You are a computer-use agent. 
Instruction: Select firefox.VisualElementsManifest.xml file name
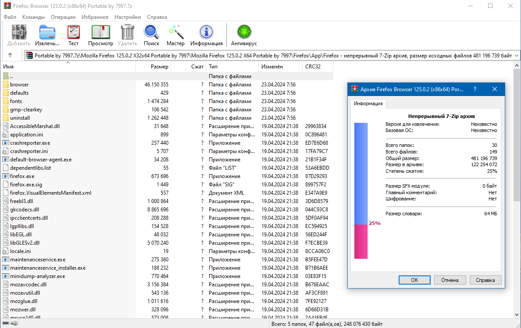click(50, 193)
